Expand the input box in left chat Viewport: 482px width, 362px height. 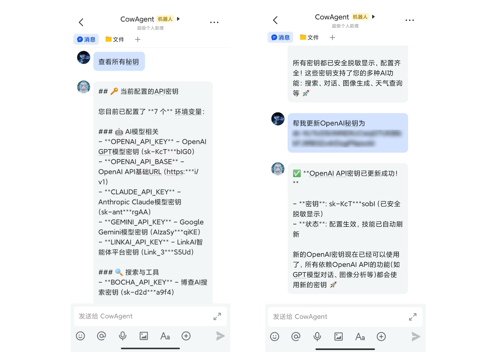tap(217, 316)
